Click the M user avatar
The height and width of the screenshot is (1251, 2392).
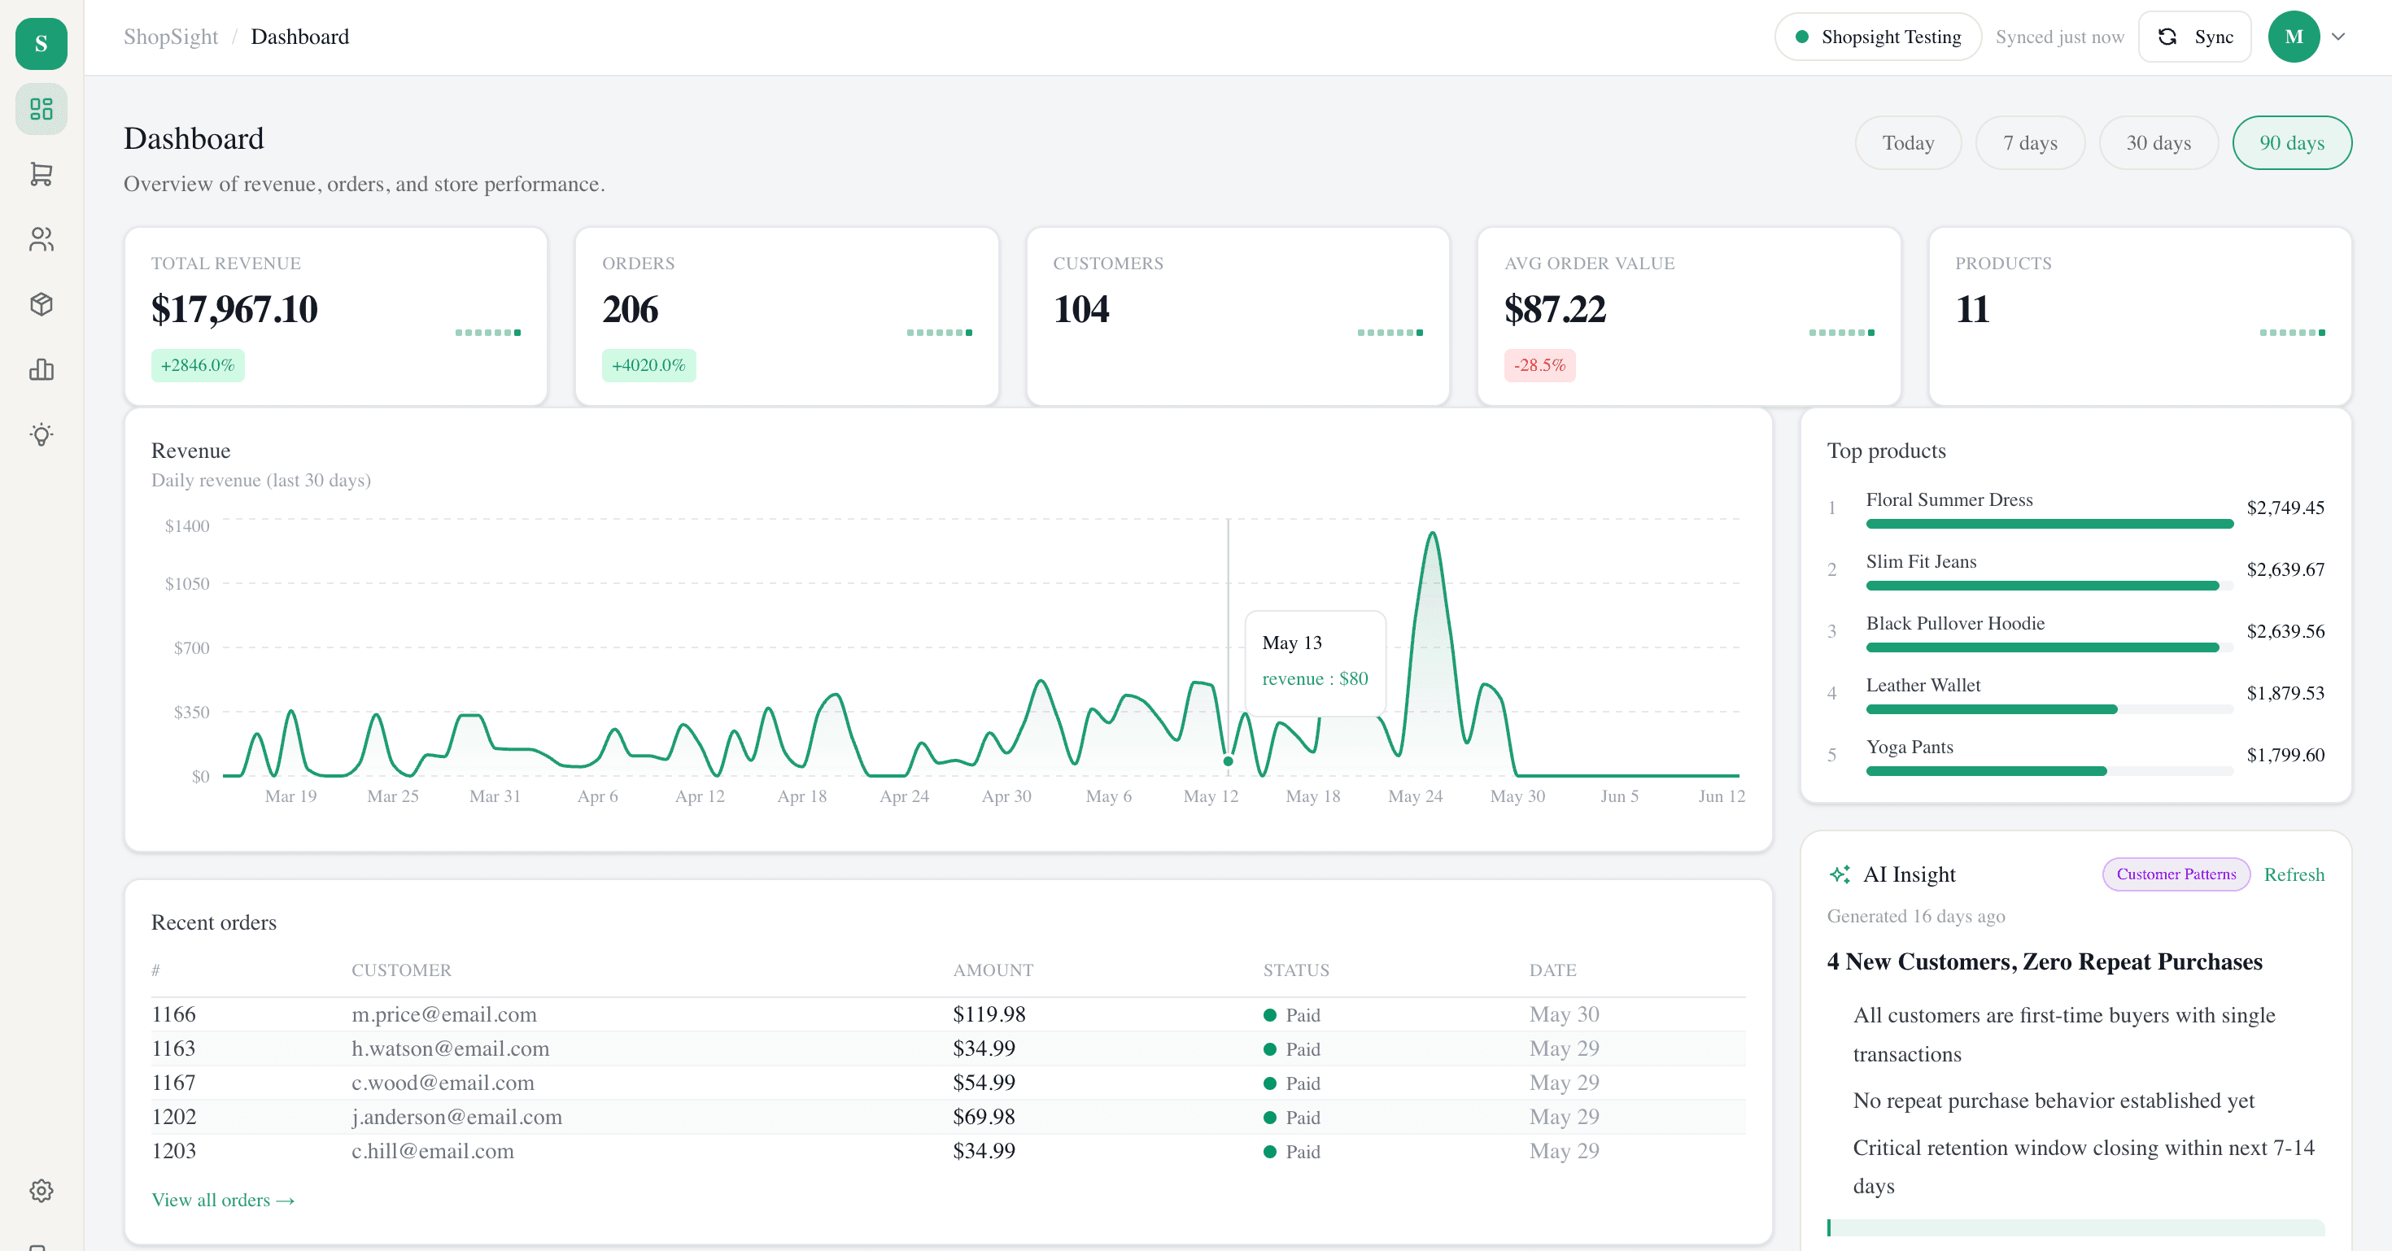[x=2294, y=37]
